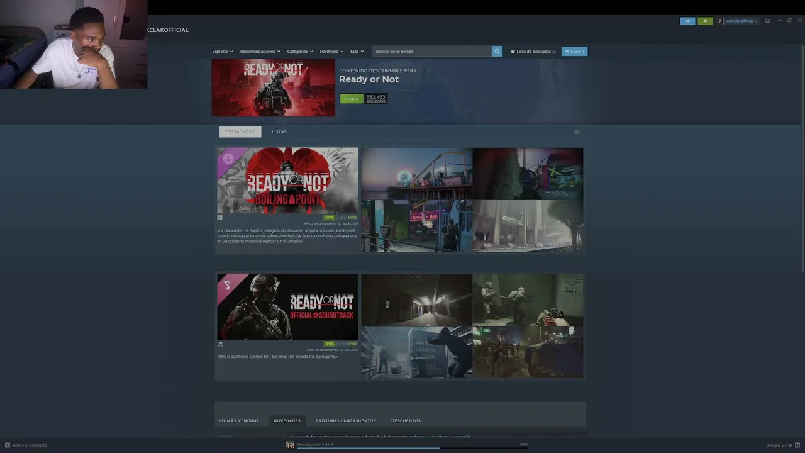The image size is (805, 453).
Task: Select the Novedades tab
Action: tap(287, 420)
